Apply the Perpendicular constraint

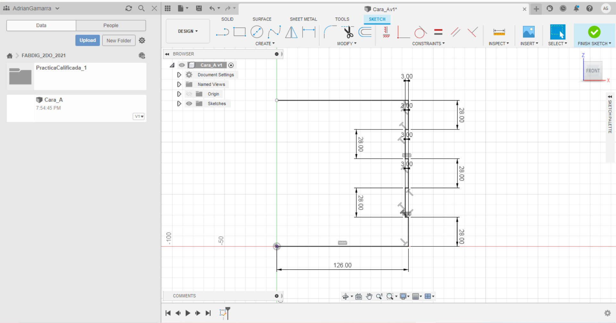tap(472, 32)
